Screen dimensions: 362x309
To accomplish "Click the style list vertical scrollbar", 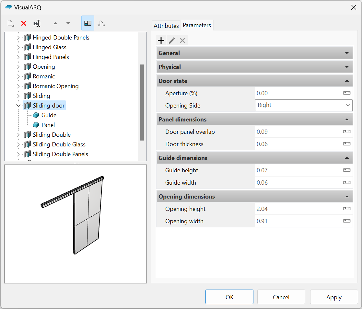I will (142, 102).
